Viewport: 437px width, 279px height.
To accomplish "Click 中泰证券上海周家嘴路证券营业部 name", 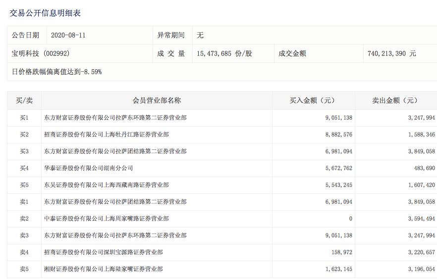I will tap(107, 219).
